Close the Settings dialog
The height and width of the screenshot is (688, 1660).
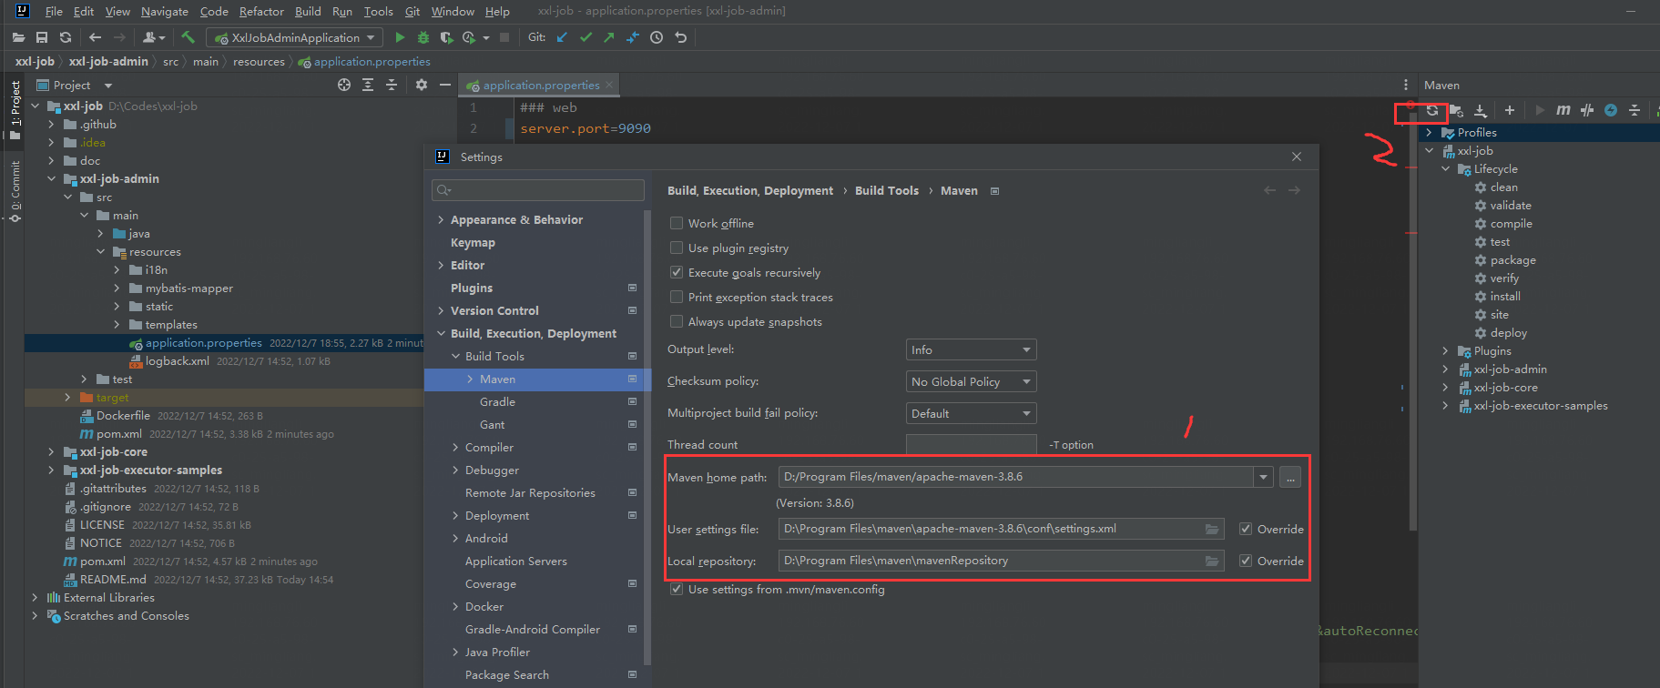click(x=1297, y=157)
